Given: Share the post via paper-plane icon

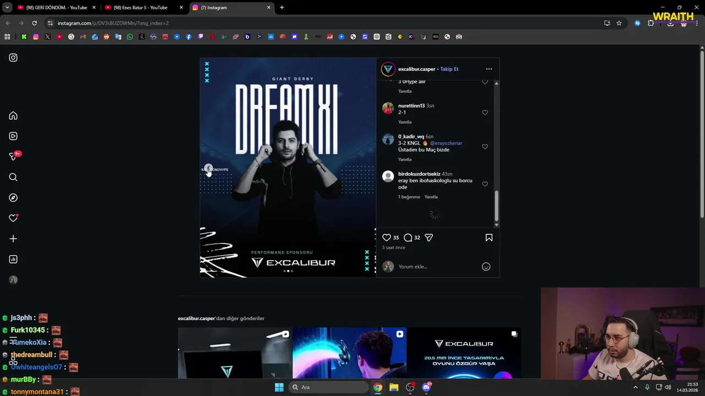Looking at the screenshot, I should tap(429, 238).
